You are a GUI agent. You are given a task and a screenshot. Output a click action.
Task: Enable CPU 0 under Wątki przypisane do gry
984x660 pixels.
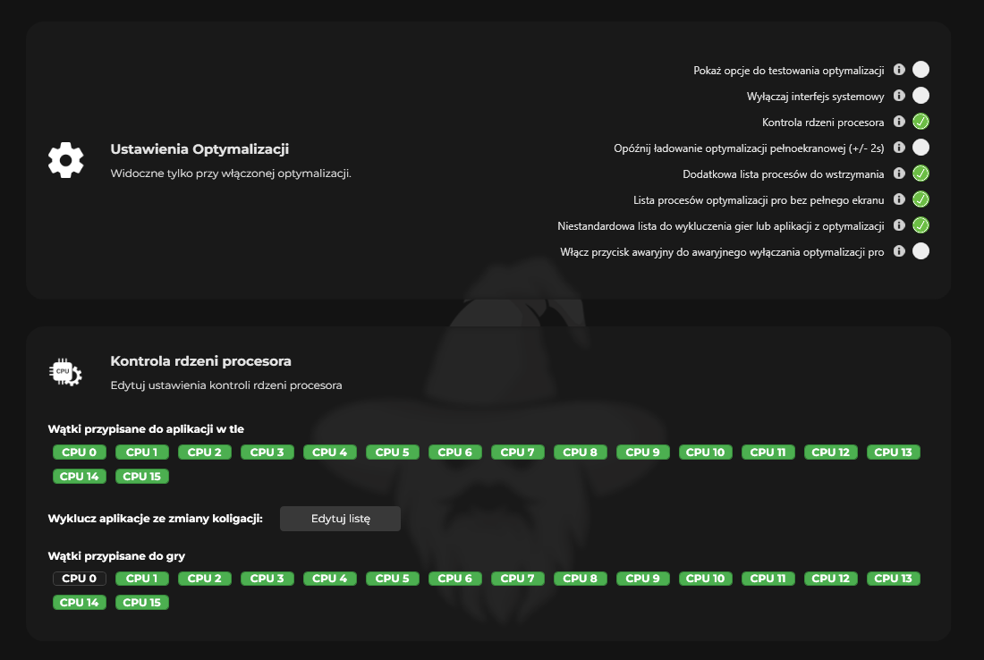(x=80, y=579)
